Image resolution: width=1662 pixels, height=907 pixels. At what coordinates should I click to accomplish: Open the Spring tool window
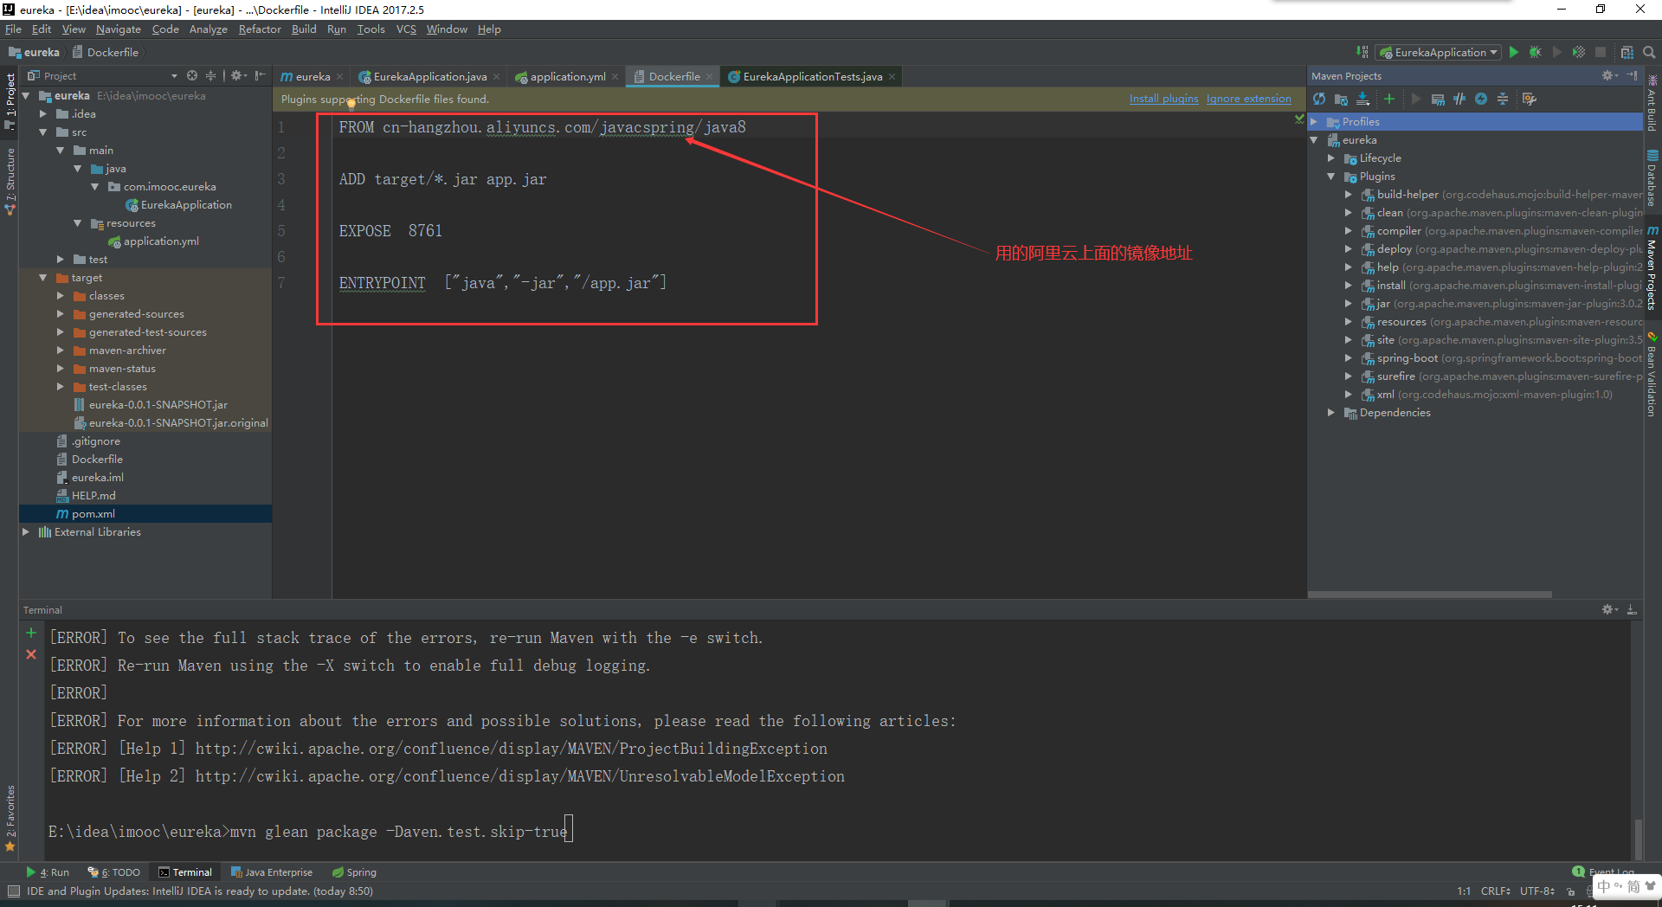[x=354, y=872]
